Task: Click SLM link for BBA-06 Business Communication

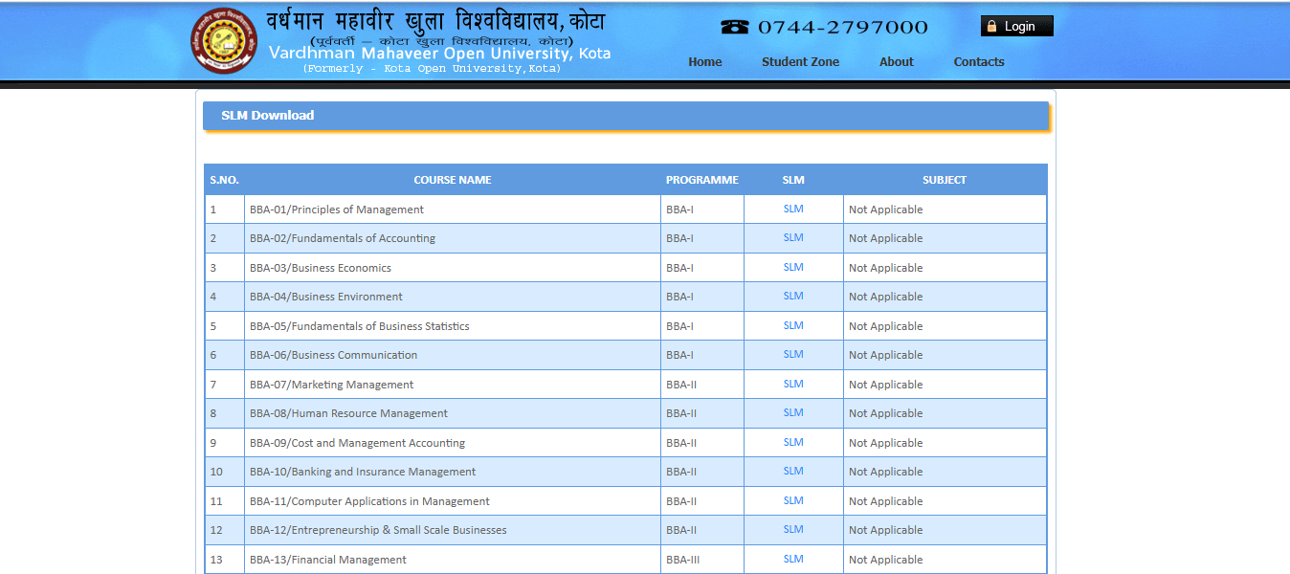Action: click(x=792, y=355)
